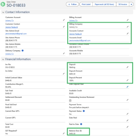Select the SO-018033 order title
Viewport: 136px width, 136px height.
tap(16, 5)
